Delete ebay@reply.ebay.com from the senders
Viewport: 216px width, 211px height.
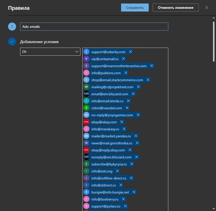130,150
